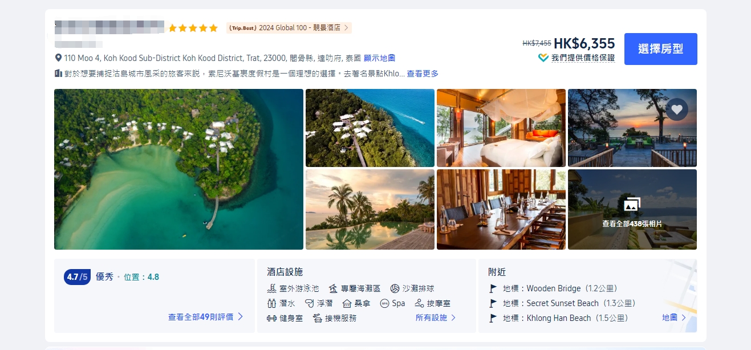Click the 選擇房型 button
Screen dimensions: 751x350
point(660,49)
